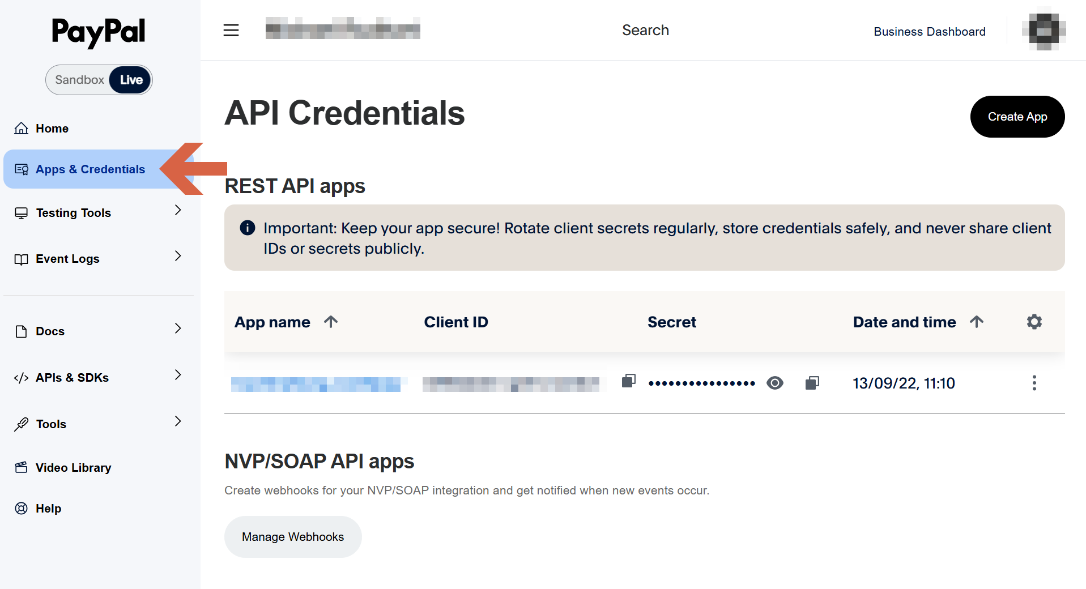Image resolution: width=1086 pixels, height=589 pixels.
Task: Click the Manage Webhooks button
Action: pyautogui.click(x=293, y=537)
